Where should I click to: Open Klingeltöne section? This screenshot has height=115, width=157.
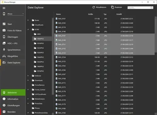pos(13,56)
